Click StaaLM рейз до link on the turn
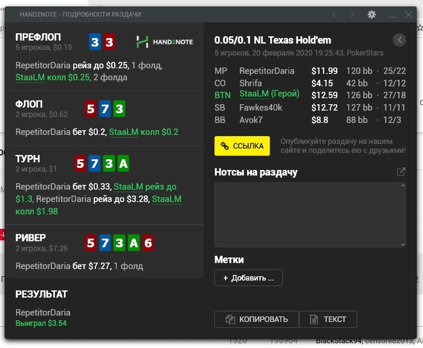This screenshot has height=348, width=423. [x=145, y=186]
